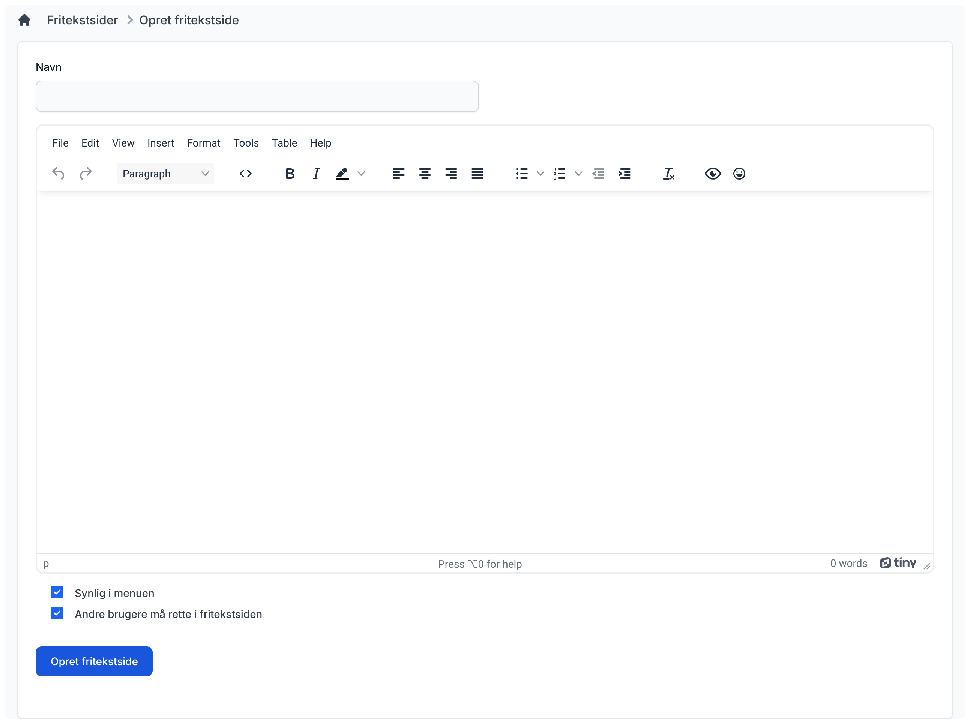The height and width of the screenshot is (724, 970).
Task: Toggle the preview eye icon
Action: click(x=713, y=174)
